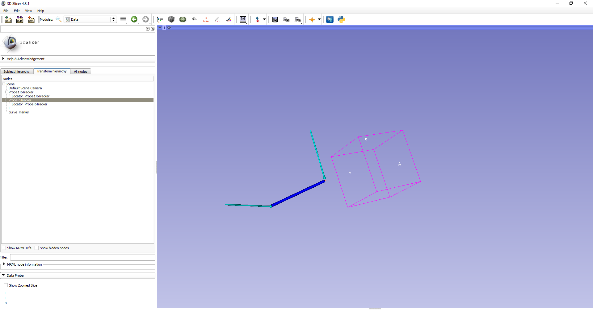Click the screenshot capture icon
593x310 pixels.
(x=275, y=19)
